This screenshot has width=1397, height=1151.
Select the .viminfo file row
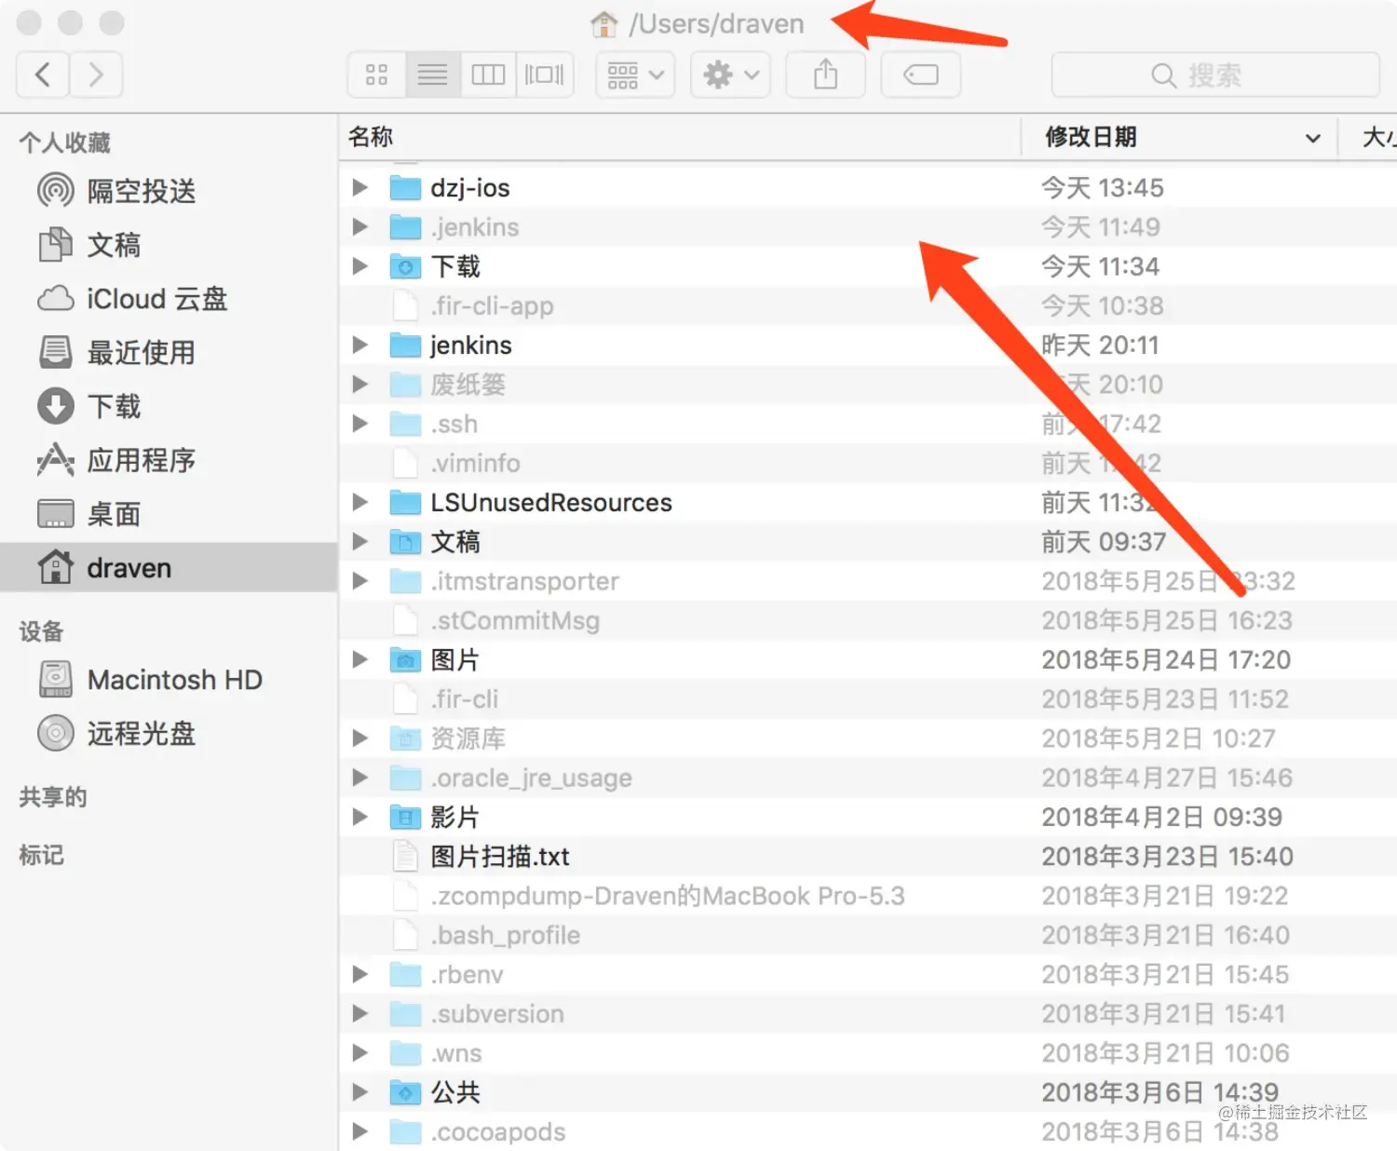pos(868,463)
